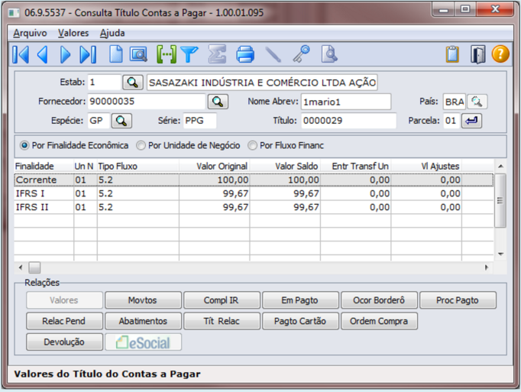The width and height of the screenshot is (521, 392).
Task: Click the grid scroll up arrow
Action: [x=500, y=166]
